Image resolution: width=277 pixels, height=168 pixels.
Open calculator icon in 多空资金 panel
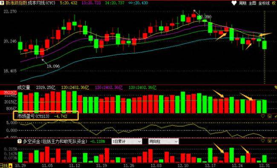(x=269, y=141)
